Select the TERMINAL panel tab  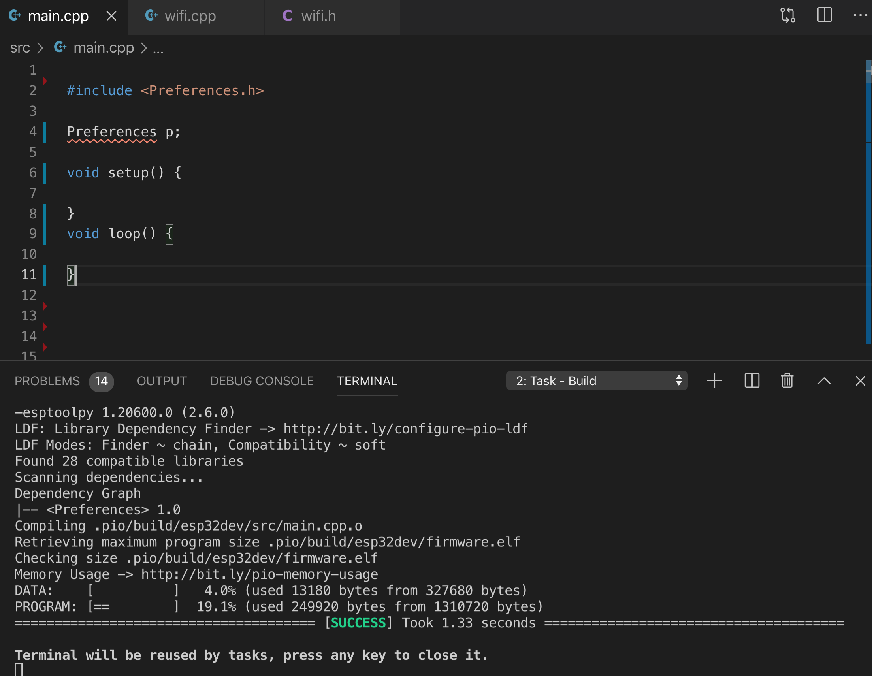pos(367,381)
